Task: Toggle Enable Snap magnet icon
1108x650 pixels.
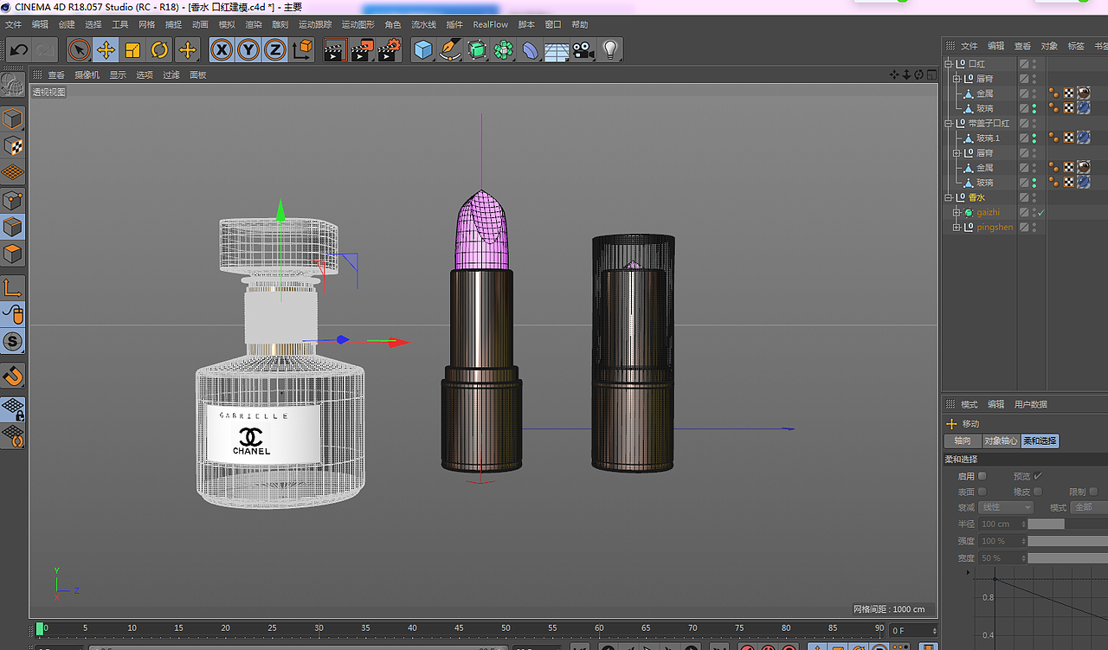Action: pyautogui.click(x=13, y=376)
